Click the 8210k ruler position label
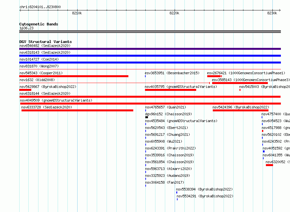 coord(77,13)
